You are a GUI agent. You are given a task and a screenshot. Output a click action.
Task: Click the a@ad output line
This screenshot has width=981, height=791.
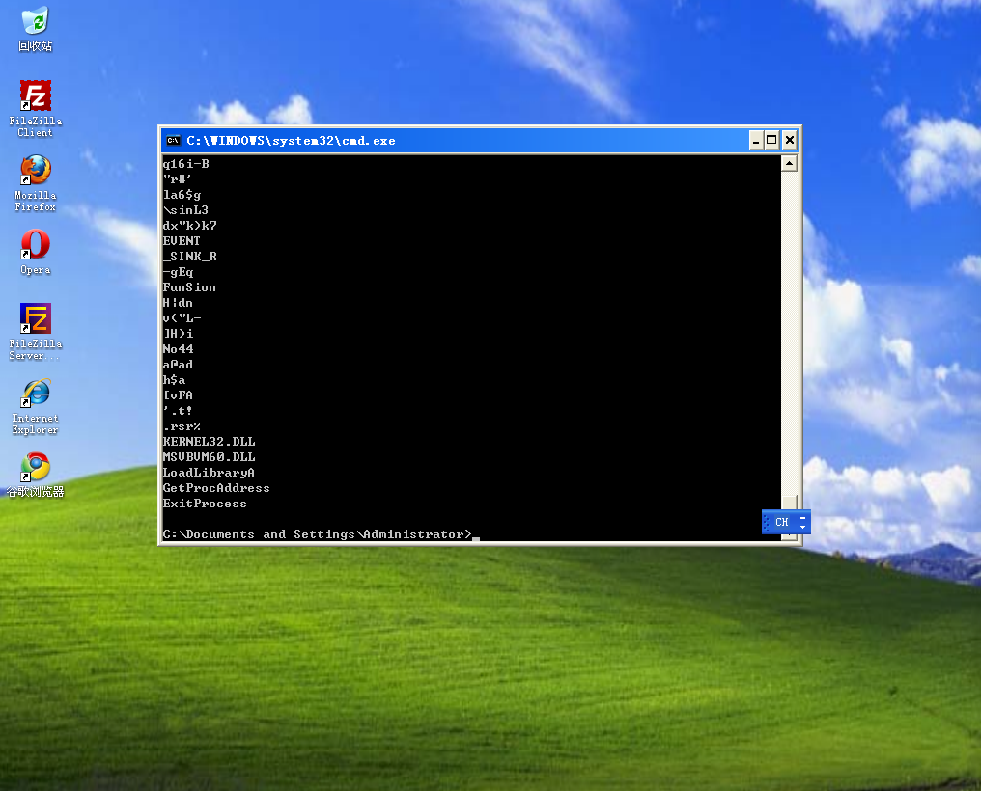pyautogui.click(x=178, y=365)
